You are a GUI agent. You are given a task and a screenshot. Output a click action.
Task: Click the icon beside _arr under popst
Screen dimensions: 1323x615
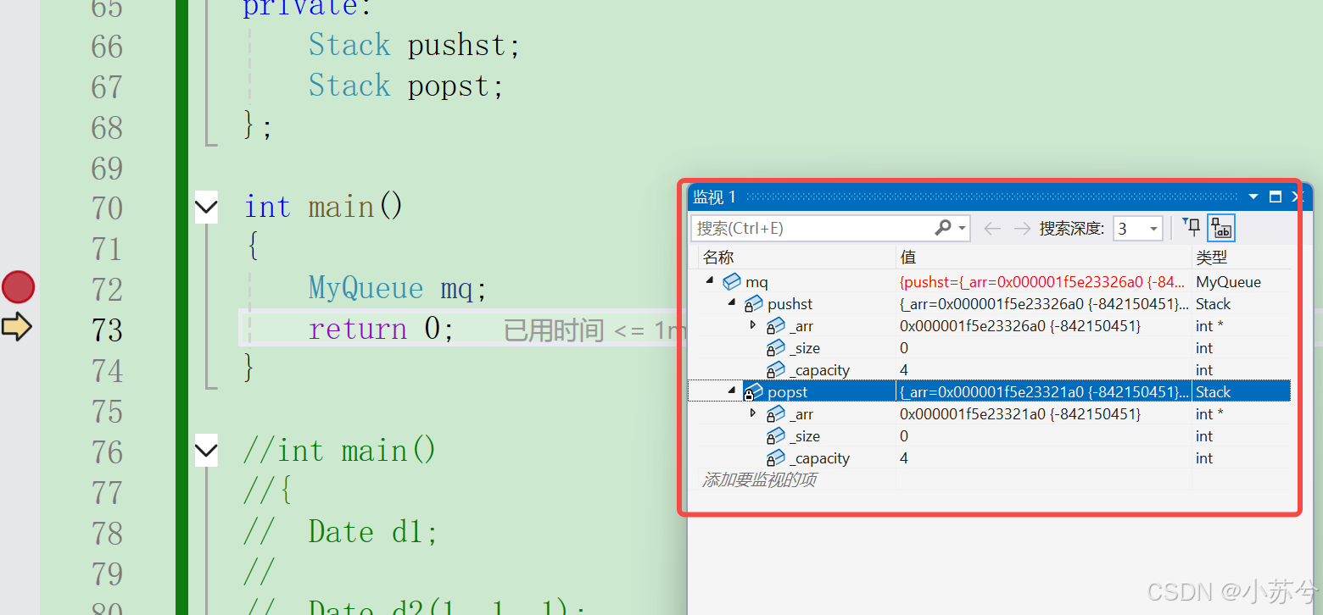775,414
